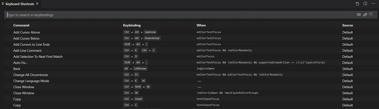Select the Keyboard Shortcuts tab

pyautogui.click(x=19, y=4)
